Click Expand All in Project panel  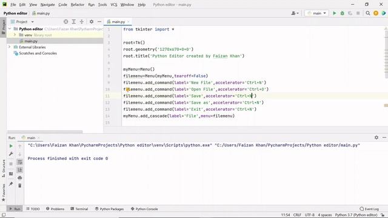pyautogui.click(x=74, y=22)
